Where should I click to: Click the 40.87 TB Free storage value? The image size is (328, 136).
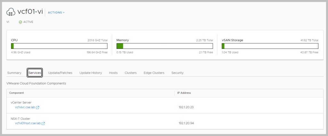coord(309,52)
